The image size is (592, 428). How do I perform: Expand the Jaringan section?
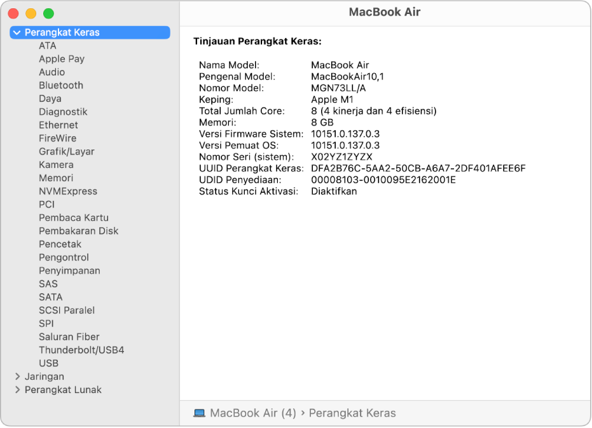17,377
